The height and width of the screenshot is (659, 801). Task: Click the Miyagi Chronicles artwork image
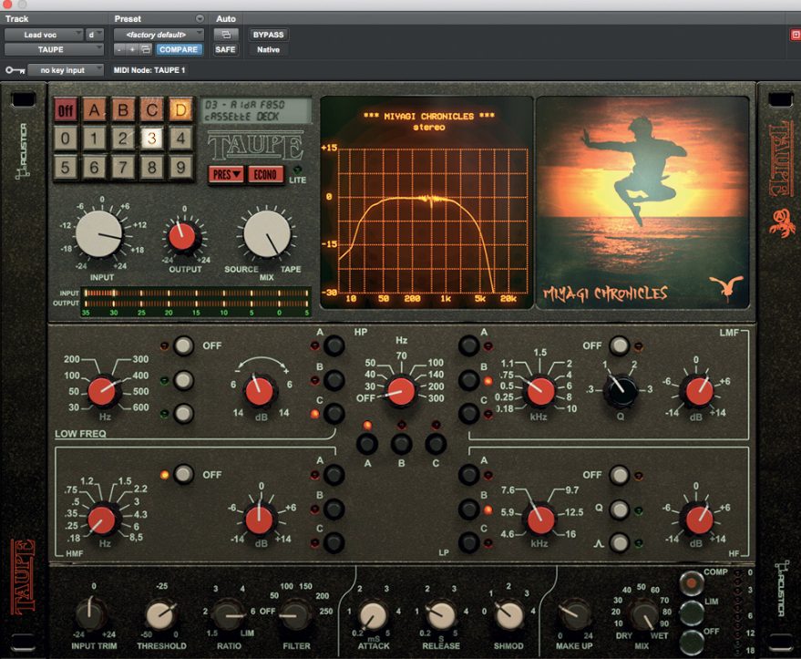642,202
